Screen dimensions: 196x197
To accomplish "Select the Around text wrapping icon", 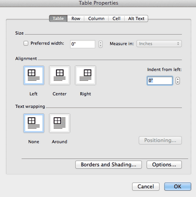I will (60, 123).
